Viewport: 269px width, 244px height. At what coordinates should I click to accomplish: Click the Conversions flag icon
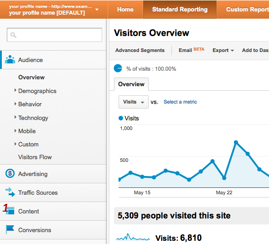(x=10, y=229)
